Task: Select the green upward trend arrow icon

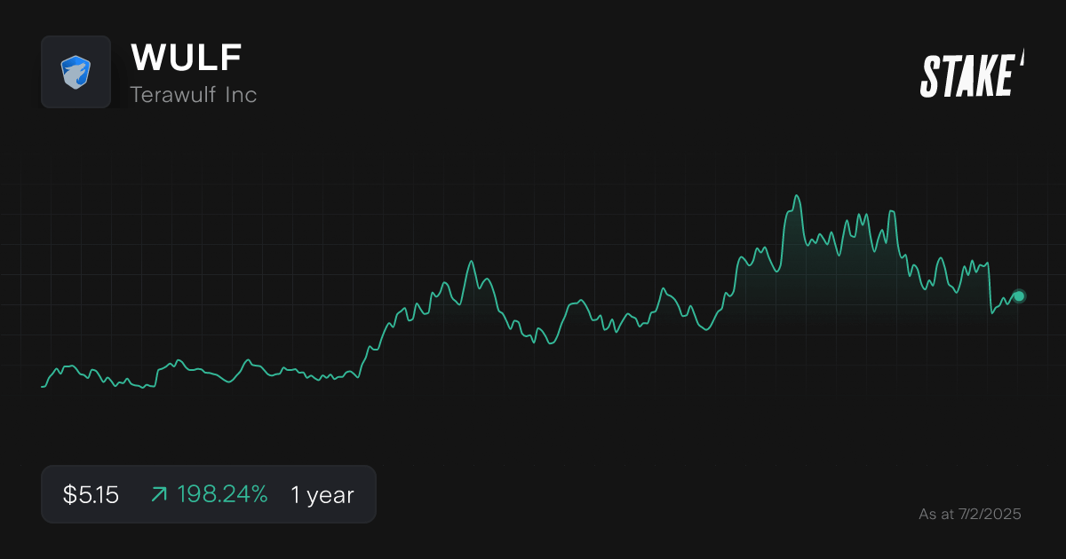Action: click(x=158, y=494)
